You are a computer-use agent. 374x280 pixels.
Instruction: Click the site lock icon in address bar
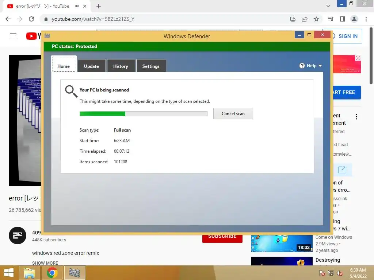pyautogui.click(x=46, y=19)
